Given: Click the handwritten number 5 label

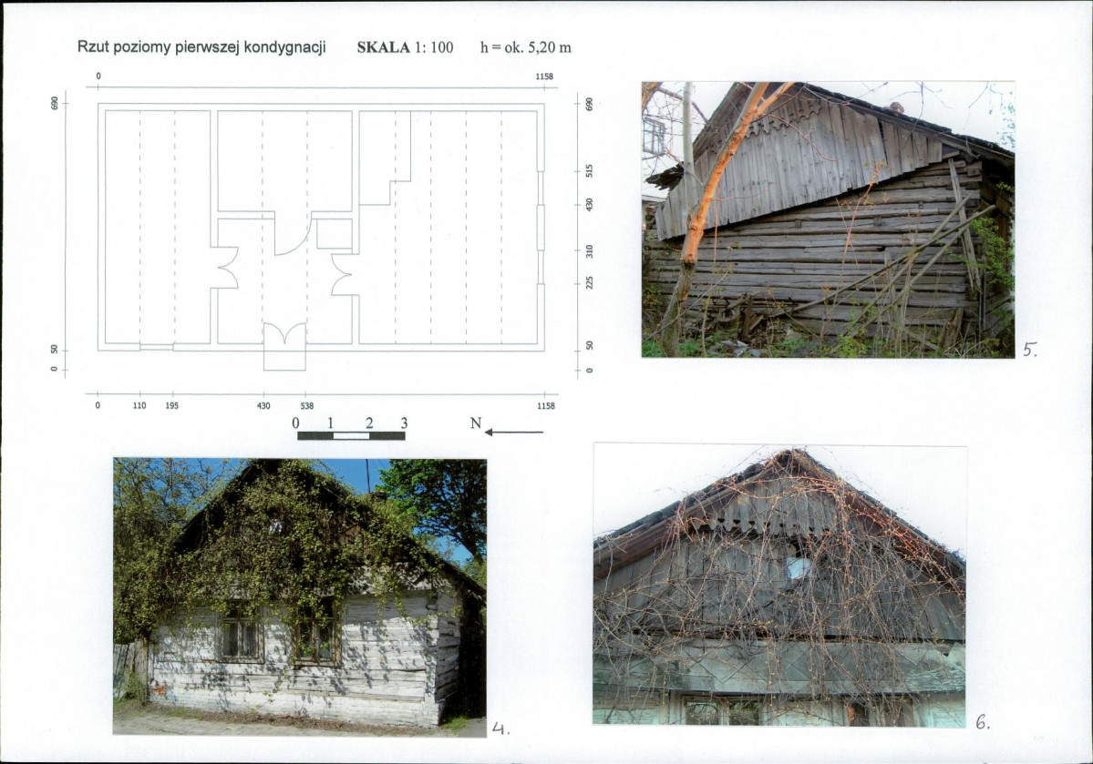Looking at the screenshot, I should [x=1030, y=351].
